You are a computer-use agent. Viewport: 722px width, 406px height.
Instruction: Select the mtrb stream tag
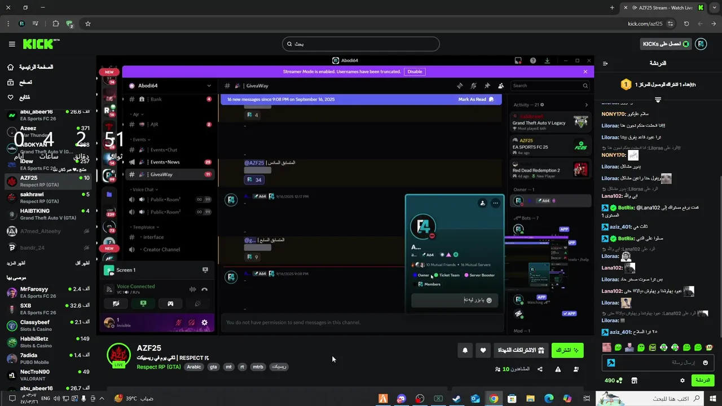click(258, 367)
